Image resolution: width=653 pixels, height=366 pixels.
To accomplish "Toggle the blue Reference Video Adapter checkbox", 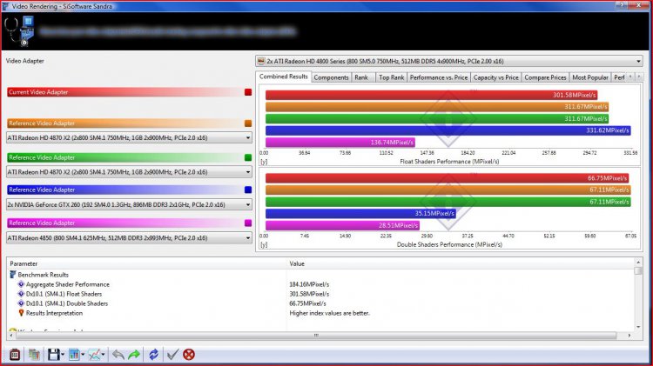I will [248, 190].
